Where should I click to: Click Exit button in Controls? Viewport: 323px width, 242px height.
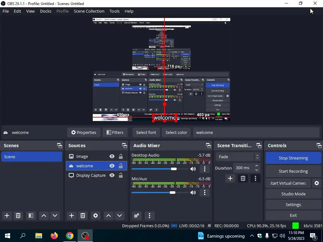point(293,215)
